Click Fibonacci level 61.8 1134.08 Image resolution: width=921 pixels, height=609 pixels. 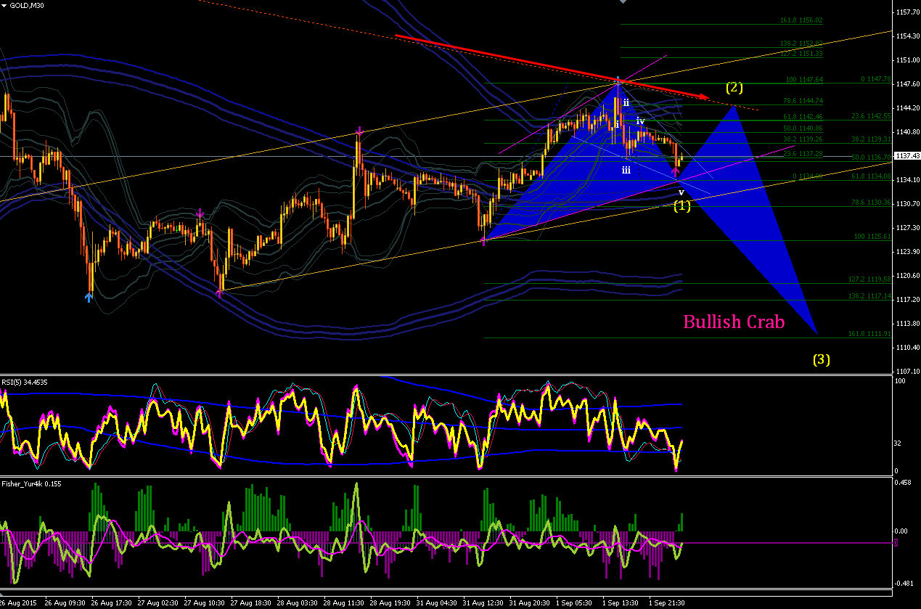click(x=871, y=175)
